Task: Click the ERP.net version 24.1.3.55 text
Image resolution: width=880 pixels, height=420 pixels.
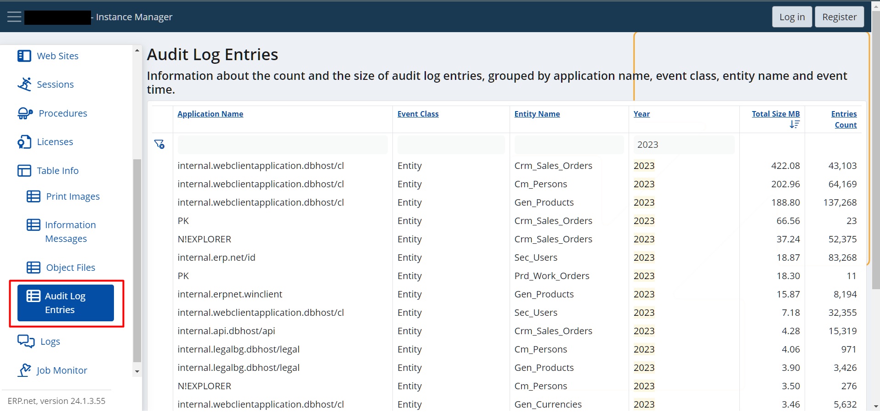Action: [57, 401]
